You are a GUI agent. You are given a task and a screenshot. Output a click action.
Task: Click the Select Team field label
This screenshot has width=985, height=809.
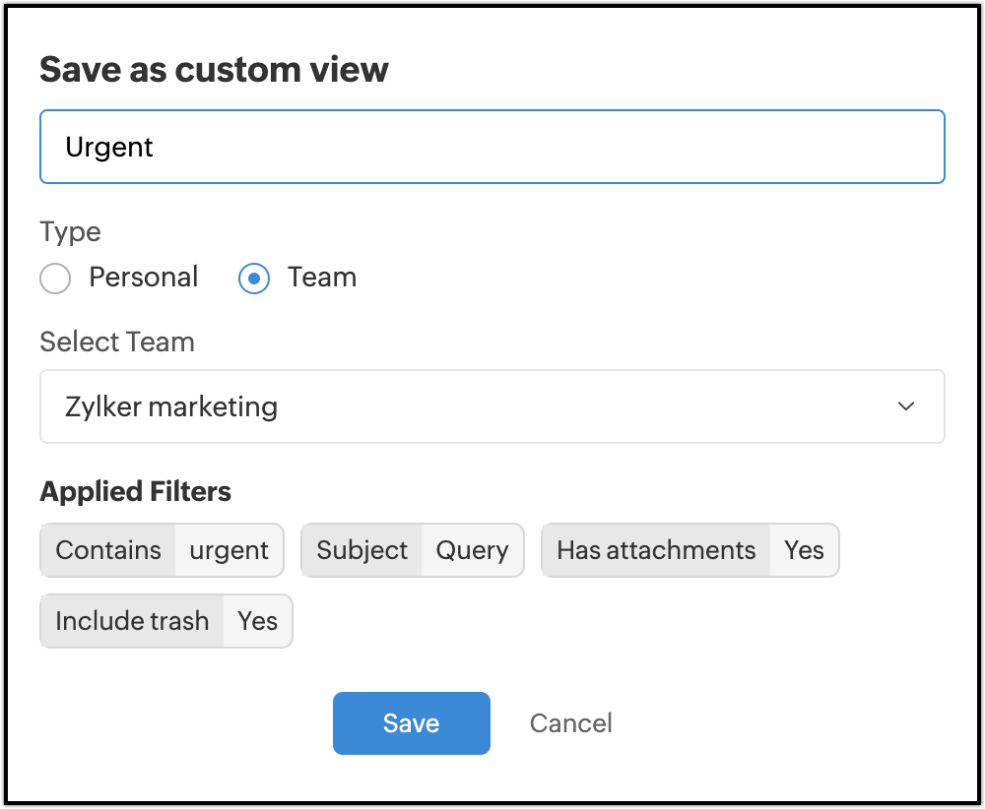pyautogui.click(x=117, y=342)
